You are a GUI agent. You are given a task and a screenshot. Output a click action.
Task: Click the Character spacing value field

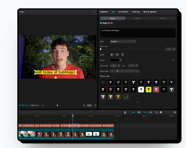point(114,66)
